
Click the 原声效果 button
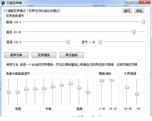click(x=16, y=55)
